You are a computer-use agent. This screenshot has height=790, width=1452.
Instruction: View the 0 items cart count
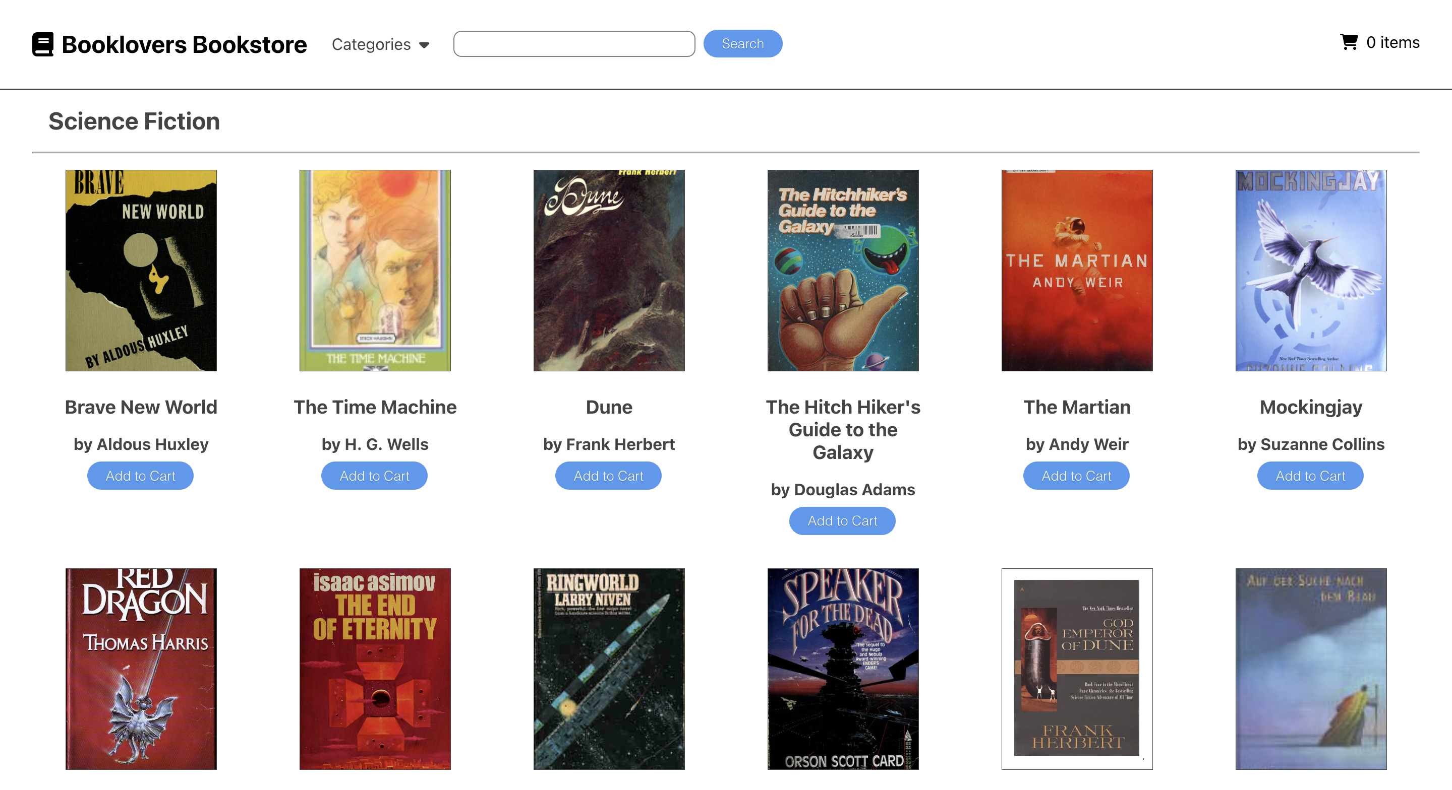click(1392, 42)
